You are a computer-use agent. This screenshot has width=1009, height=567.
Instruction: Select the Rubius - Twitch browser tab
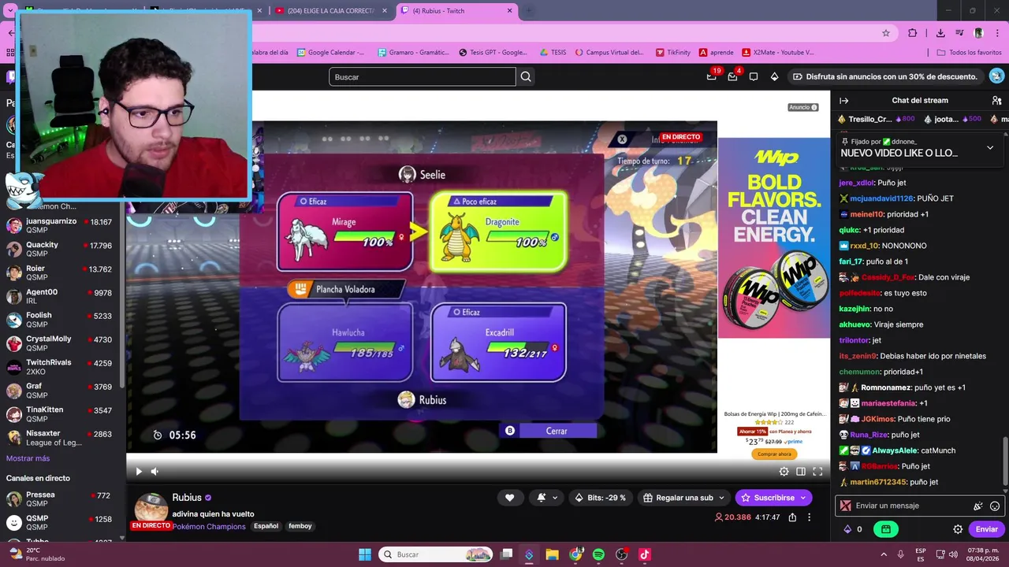[456, 11]
